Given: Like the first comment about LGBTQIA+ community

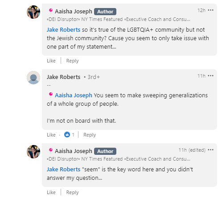Looking at the screenshot, I should [51, 61].
